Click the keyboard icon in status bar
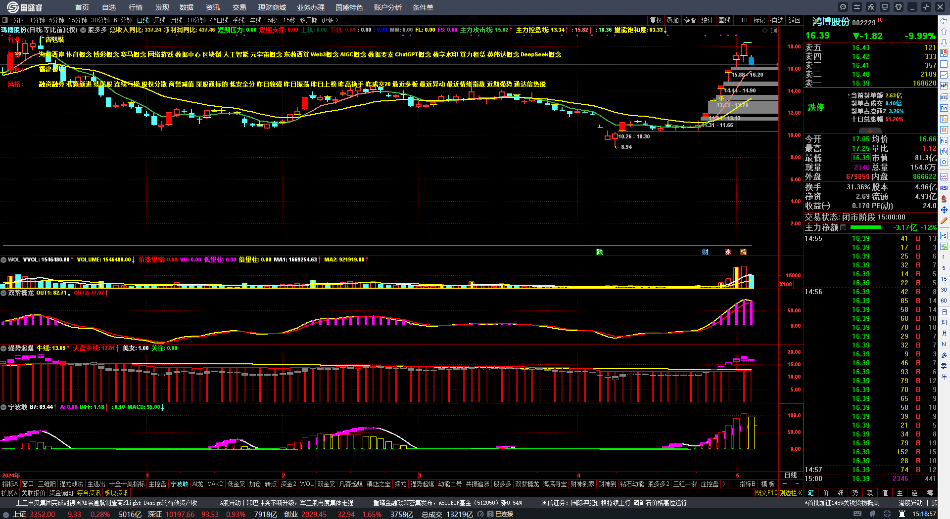The width and height of the screenshot is (950, 519). click(x=857, y=514)
